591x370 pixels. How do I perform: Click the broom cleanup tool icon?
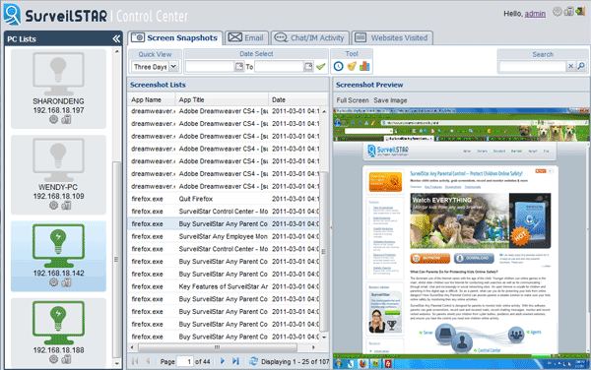point(352,66)
